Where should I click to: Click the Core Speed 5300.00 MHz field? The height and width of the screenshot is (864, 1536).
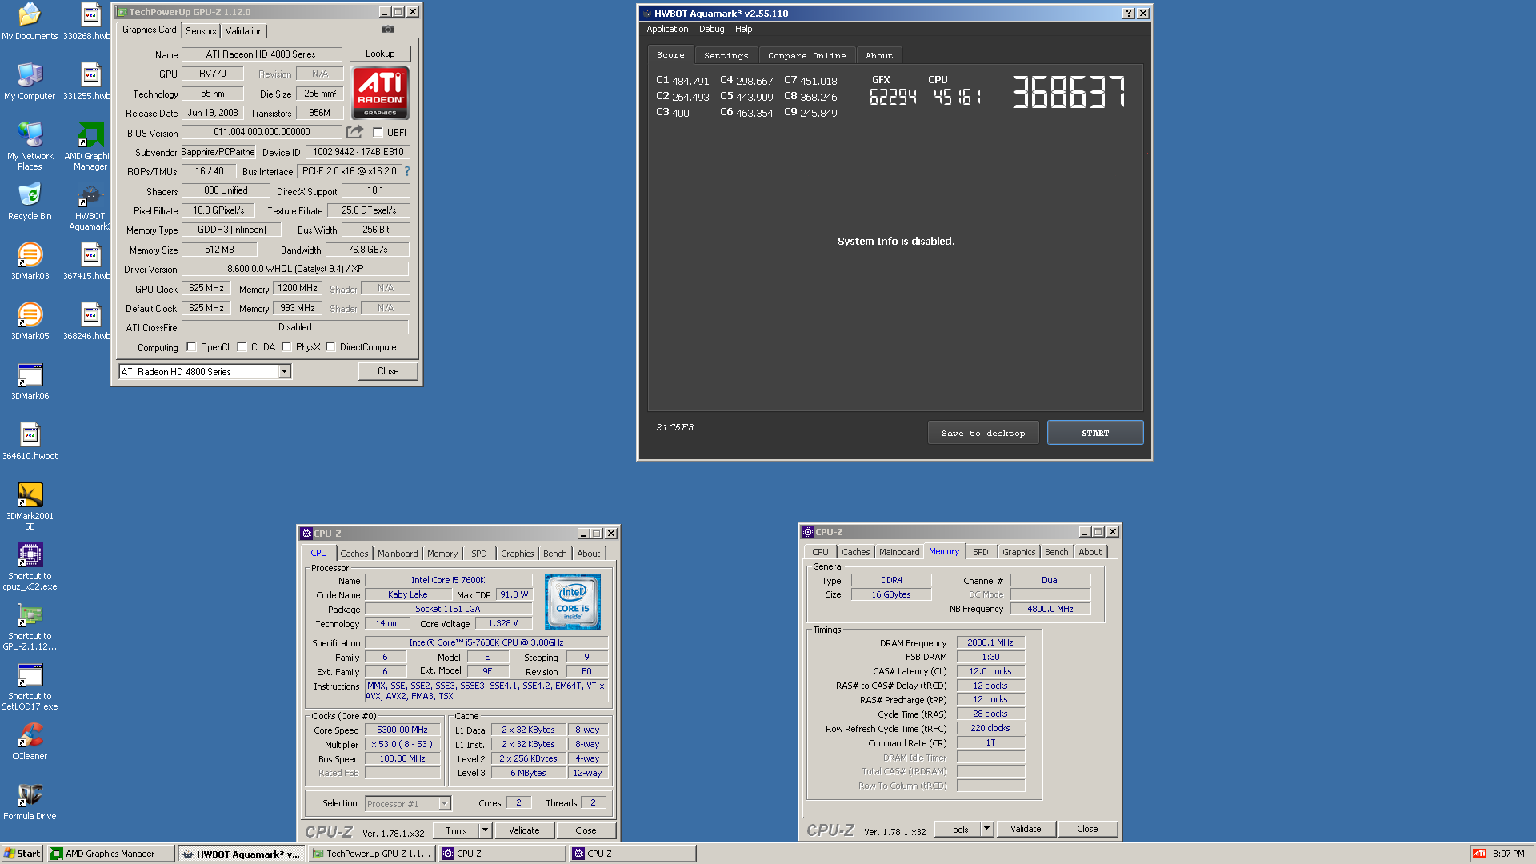(x=402, y=730)
